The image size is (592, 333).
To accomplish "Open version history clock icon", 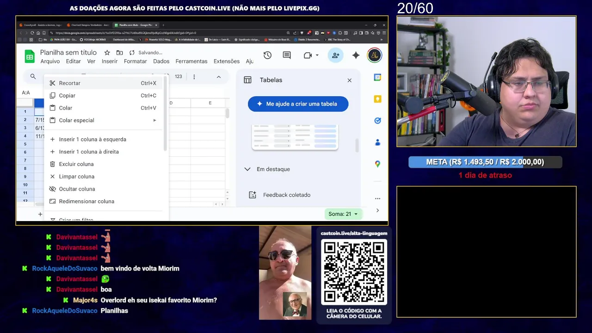I will 267,55.
